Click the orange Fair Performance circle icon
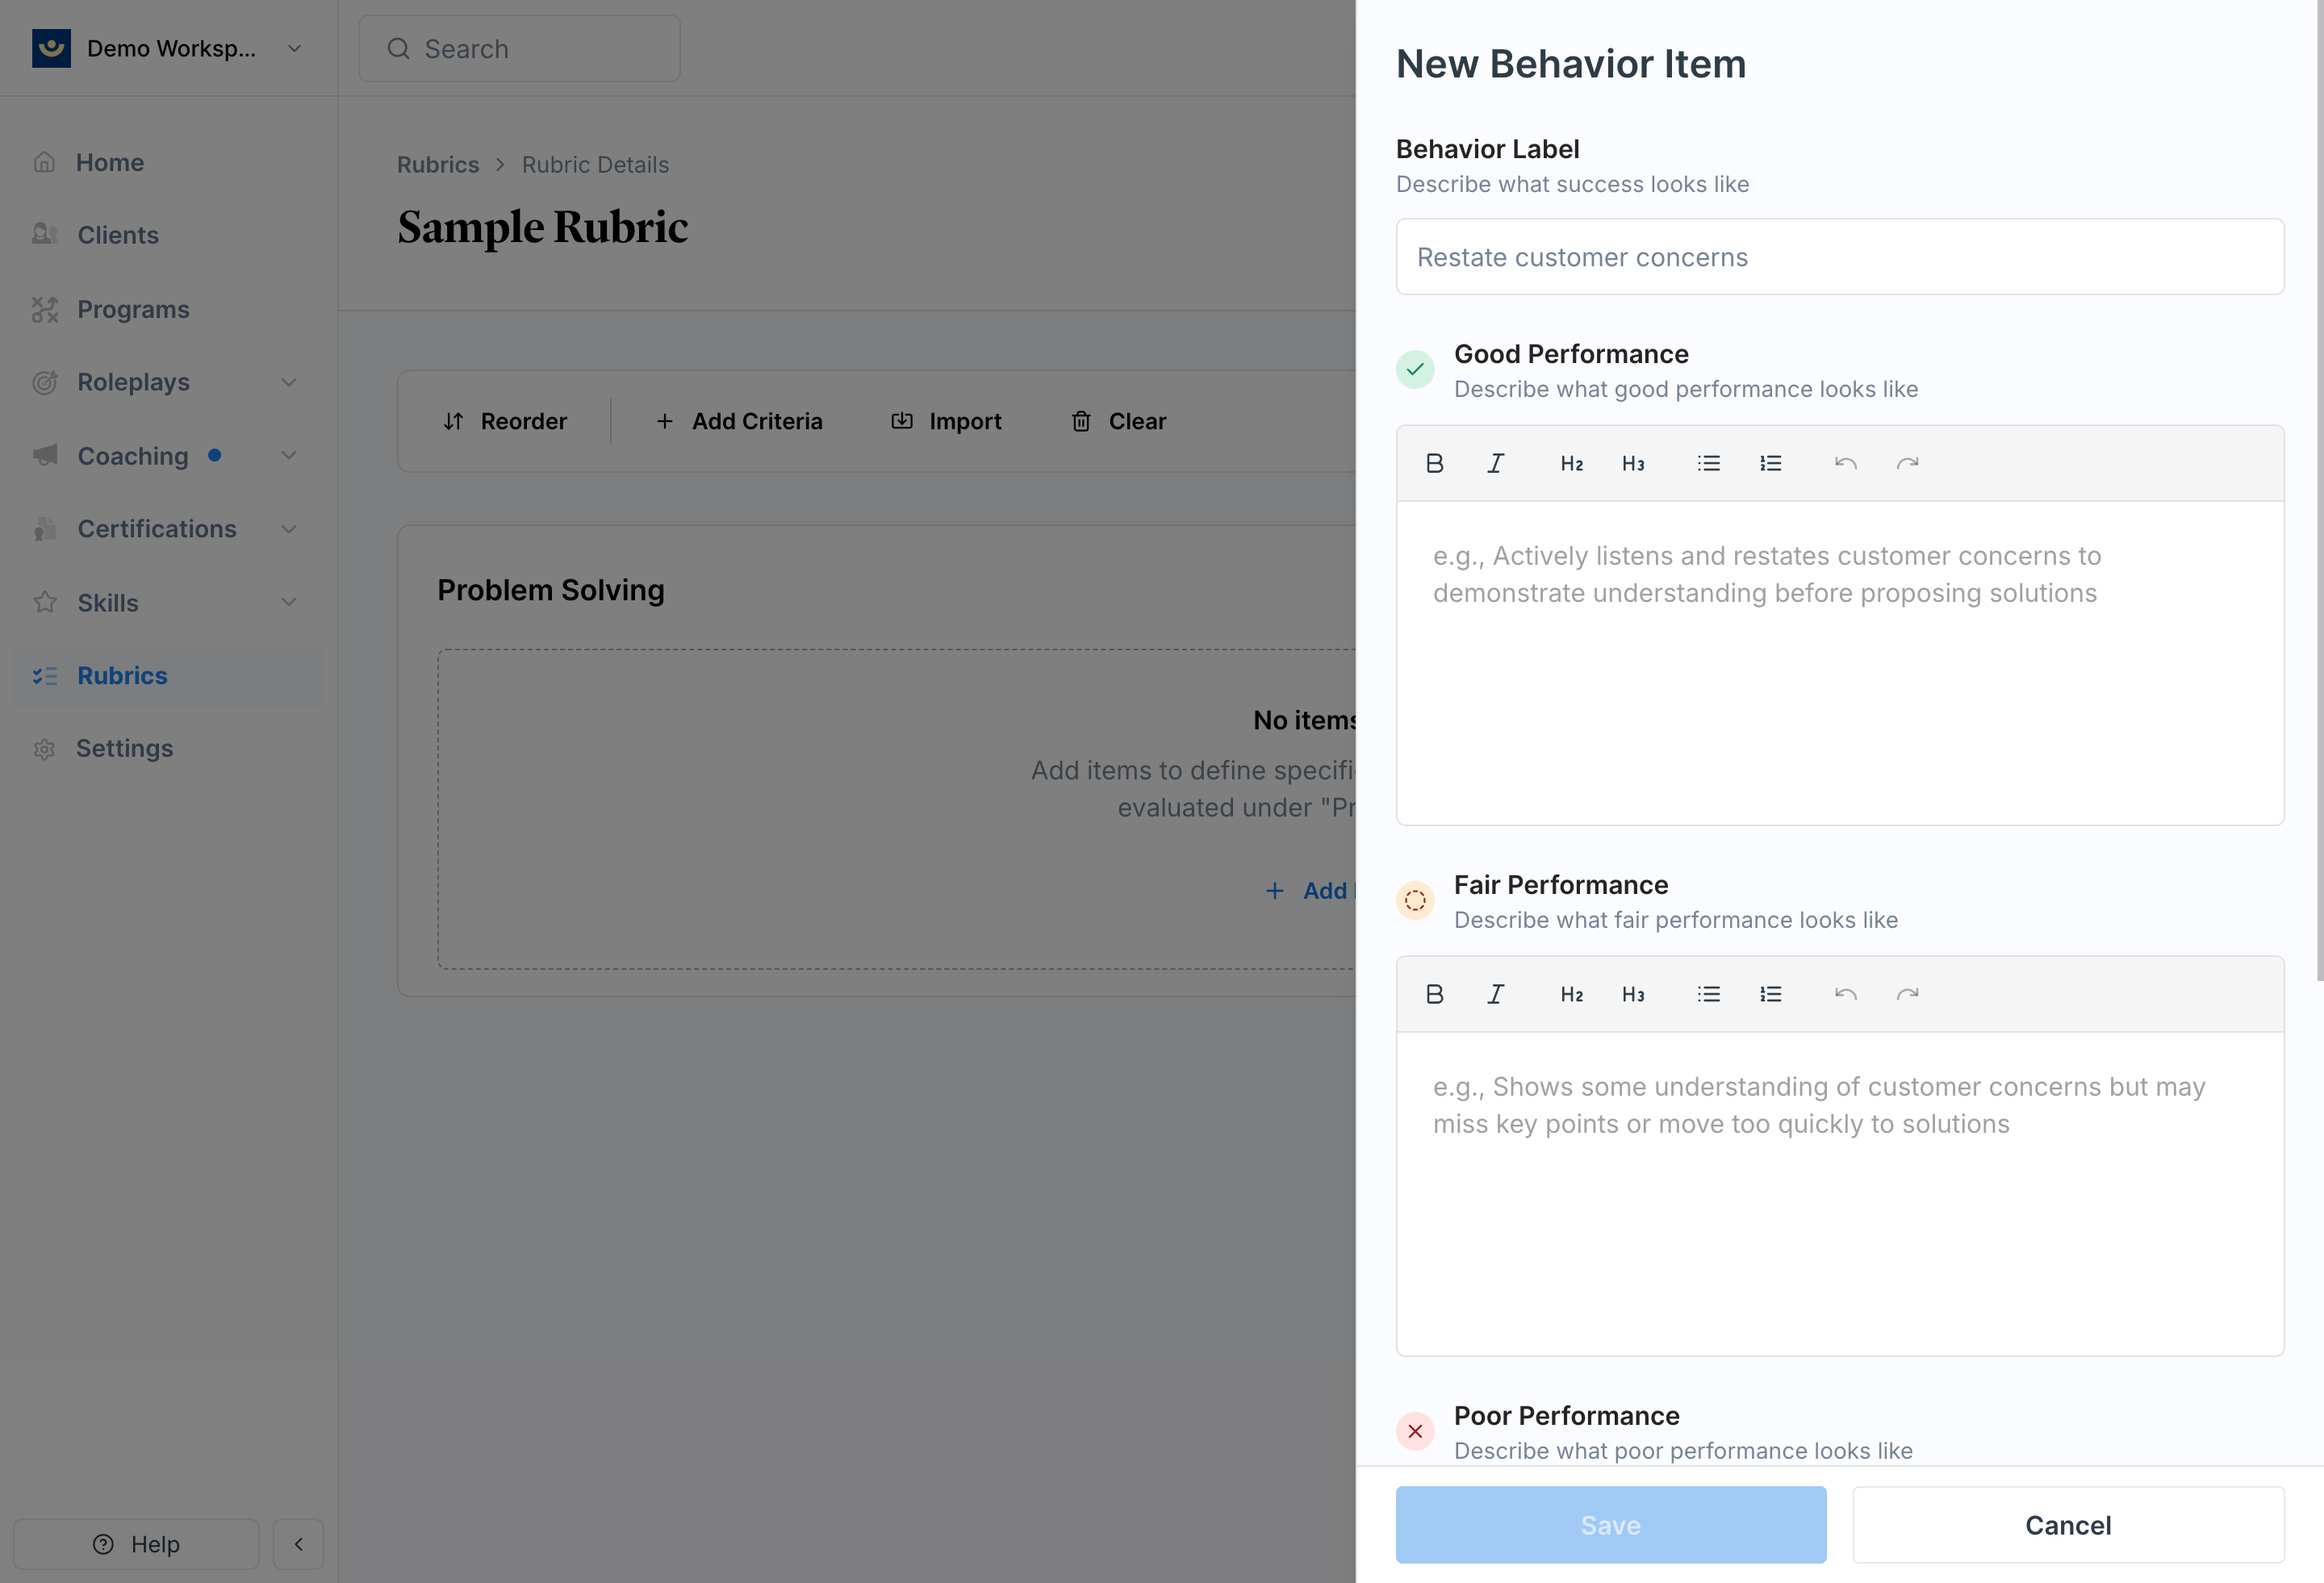This screenshot has height=1583, width=2324. point(1415,901)
